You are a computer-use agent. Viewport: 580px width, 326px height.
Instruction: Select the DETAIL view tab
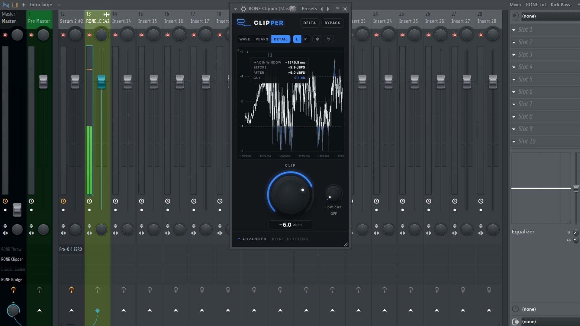coord(281,39)
